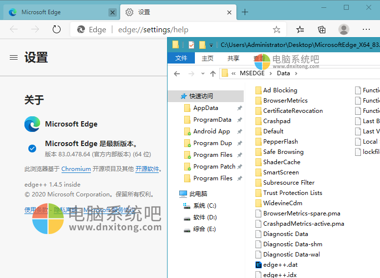Select the Crashpad folder
The width and height of the screenshot is (380, 278).
coord(273,121)
